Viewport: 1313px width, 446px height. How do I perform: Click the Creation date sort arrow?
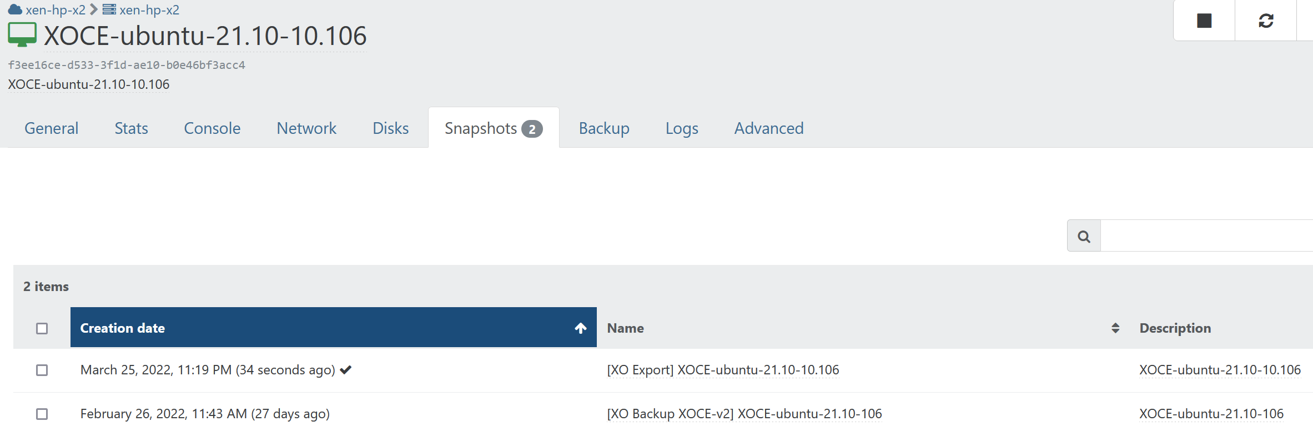pos(581,328)
